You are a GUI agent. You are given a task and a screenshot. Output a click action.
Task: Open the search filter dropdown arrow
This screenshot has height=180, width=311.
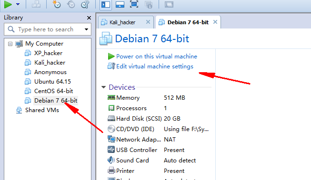point(87,29)
